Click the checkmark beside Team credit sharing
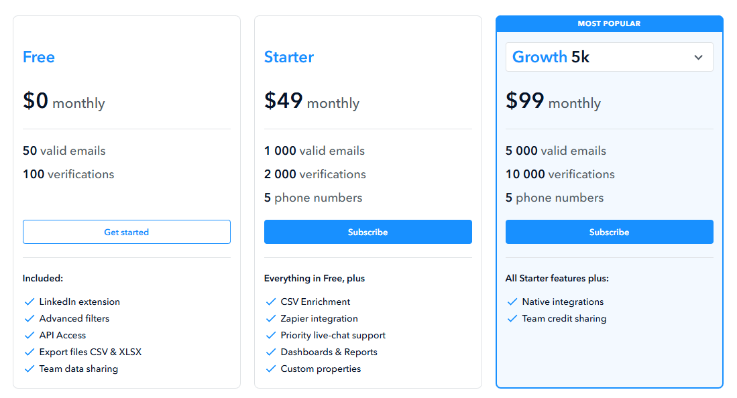737x398 pixels. tap(512, 318)
